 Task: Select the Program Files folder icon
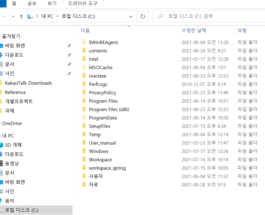point(84,101)
